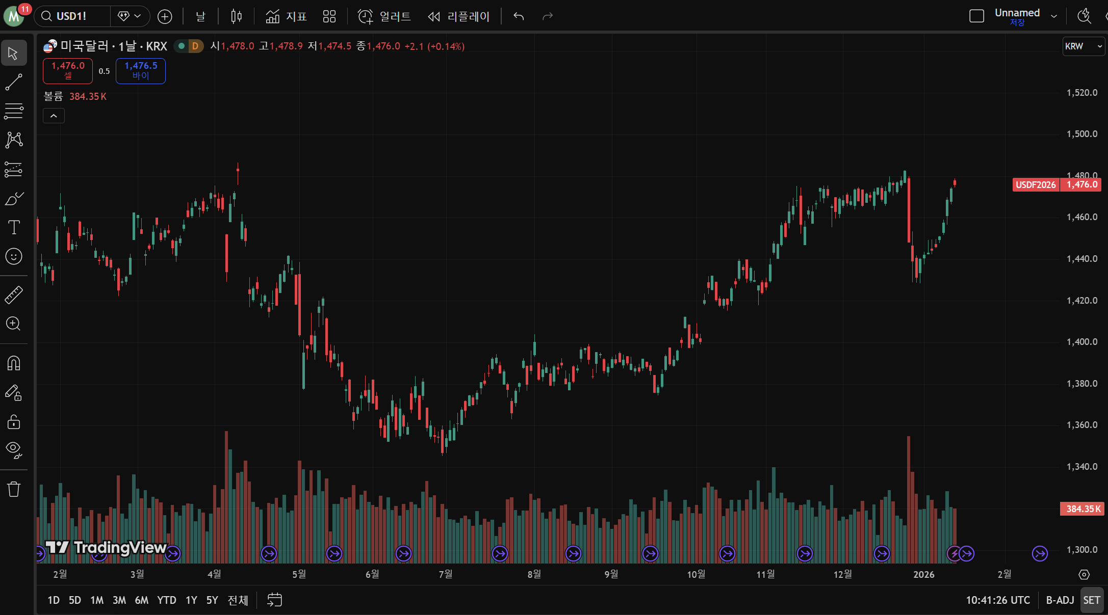Image resolution: width=1108 pixels, height=615 pixels.
Task: Open the chart scale settings gear
Action: click(1084, 575)
